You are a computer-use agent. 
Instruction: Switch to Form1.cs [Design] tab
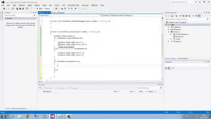(x=58, y=13)
